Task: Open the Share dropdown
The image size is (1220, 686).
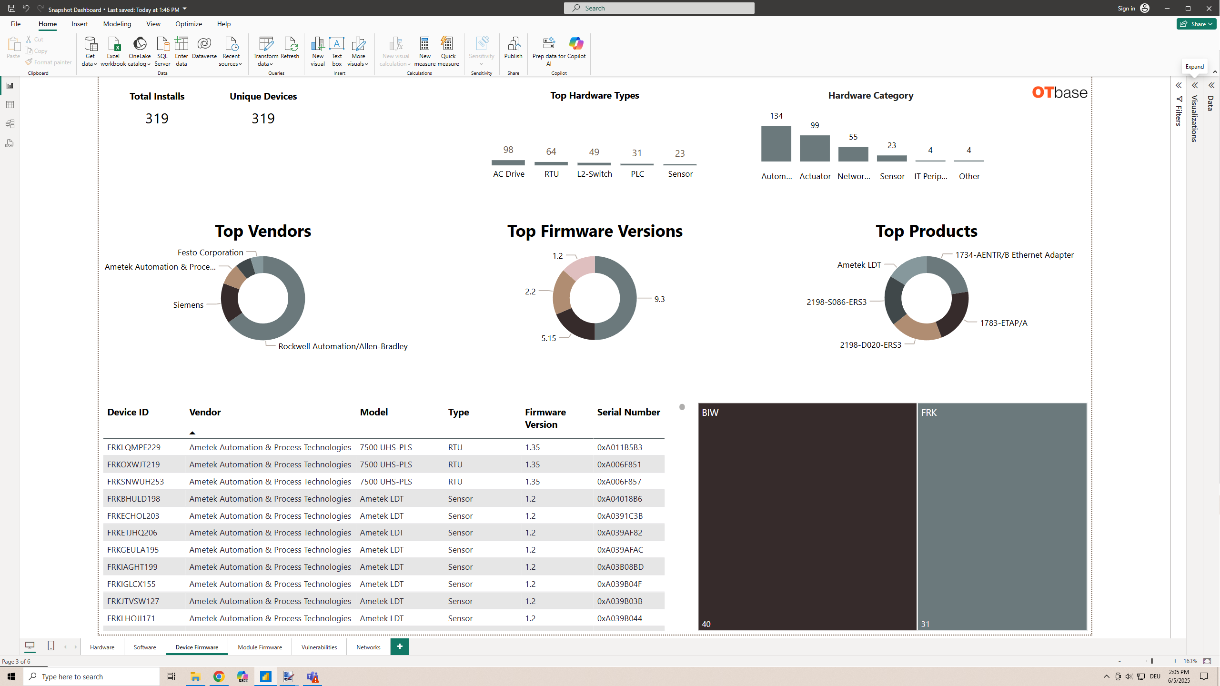Action: [1196, 24]
